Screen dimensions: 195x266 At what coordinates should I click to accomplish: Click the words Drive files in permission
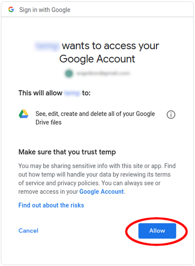[x=48, y=122]
